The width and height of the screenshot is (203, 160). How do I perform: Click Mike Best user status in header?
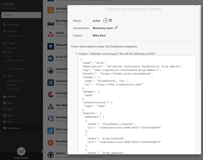(x=10, y=8)
